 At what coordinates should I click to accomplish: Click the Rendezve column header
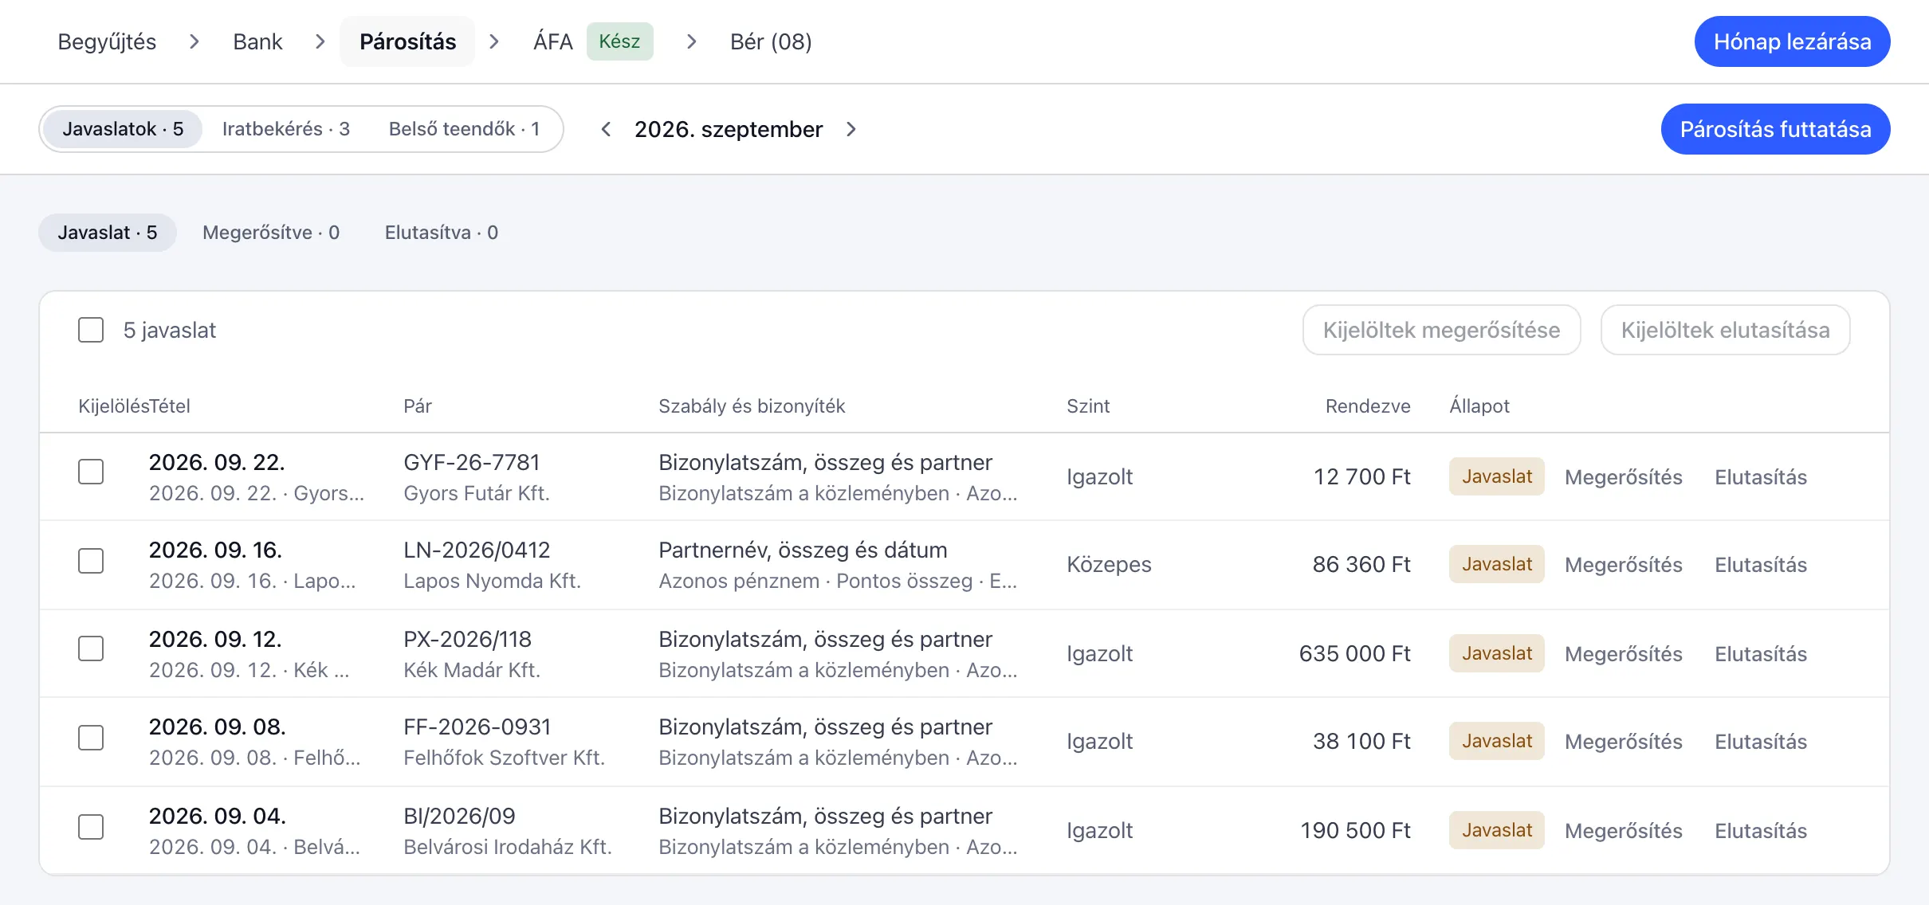1368,406
